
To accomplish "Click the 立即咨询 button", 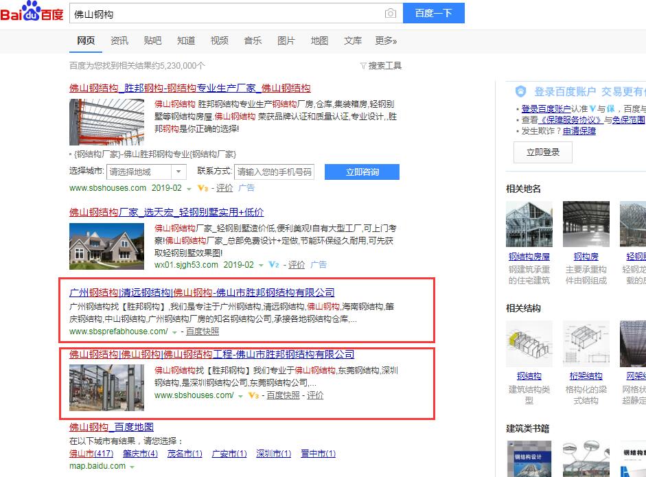I will [362, 172].
